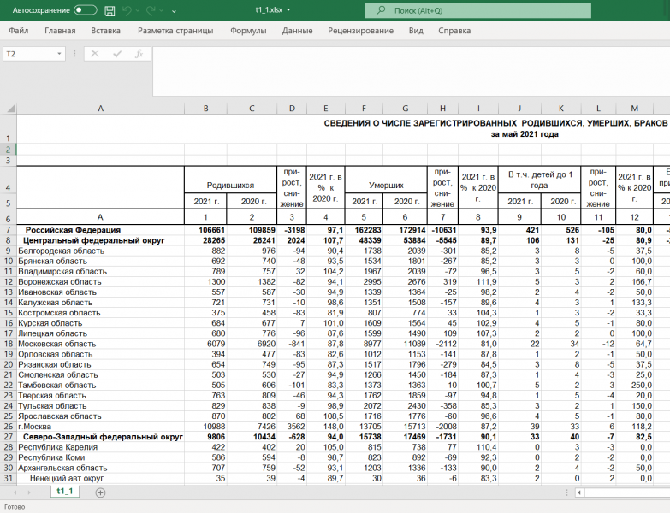Open the Разметка страницы tab
The image size is (670, 513).
coord(175,31)
